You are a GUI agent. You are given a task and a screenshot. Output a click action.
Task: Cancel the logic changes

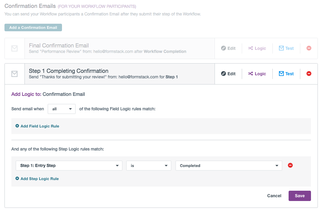pos(274,196)
